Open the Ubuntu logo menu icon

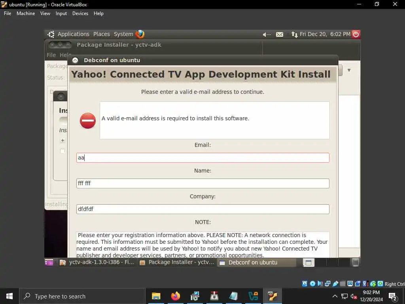[x=51, y=34]
